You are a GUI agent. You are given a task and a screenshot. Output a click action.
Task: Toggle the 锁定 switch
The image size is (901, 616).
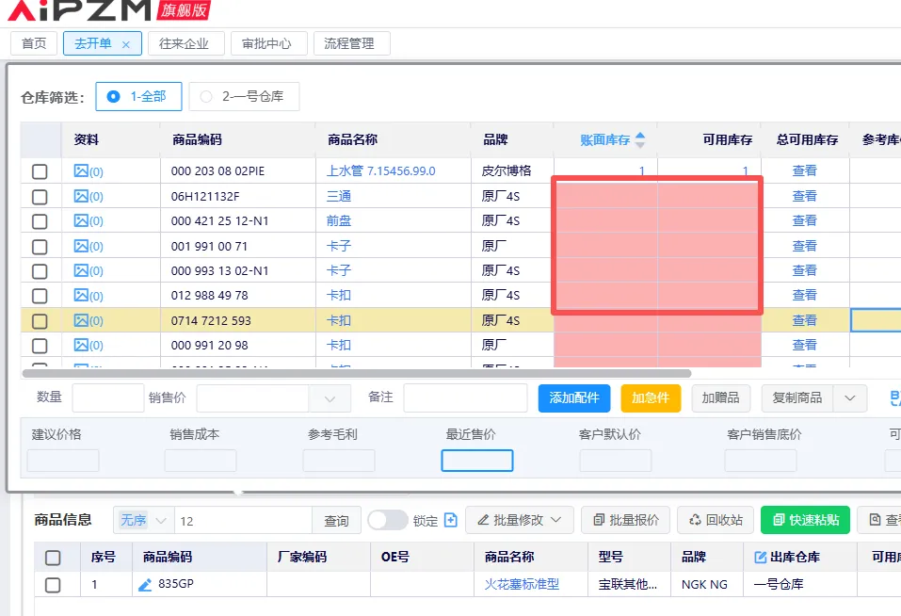tap(387, 520)
